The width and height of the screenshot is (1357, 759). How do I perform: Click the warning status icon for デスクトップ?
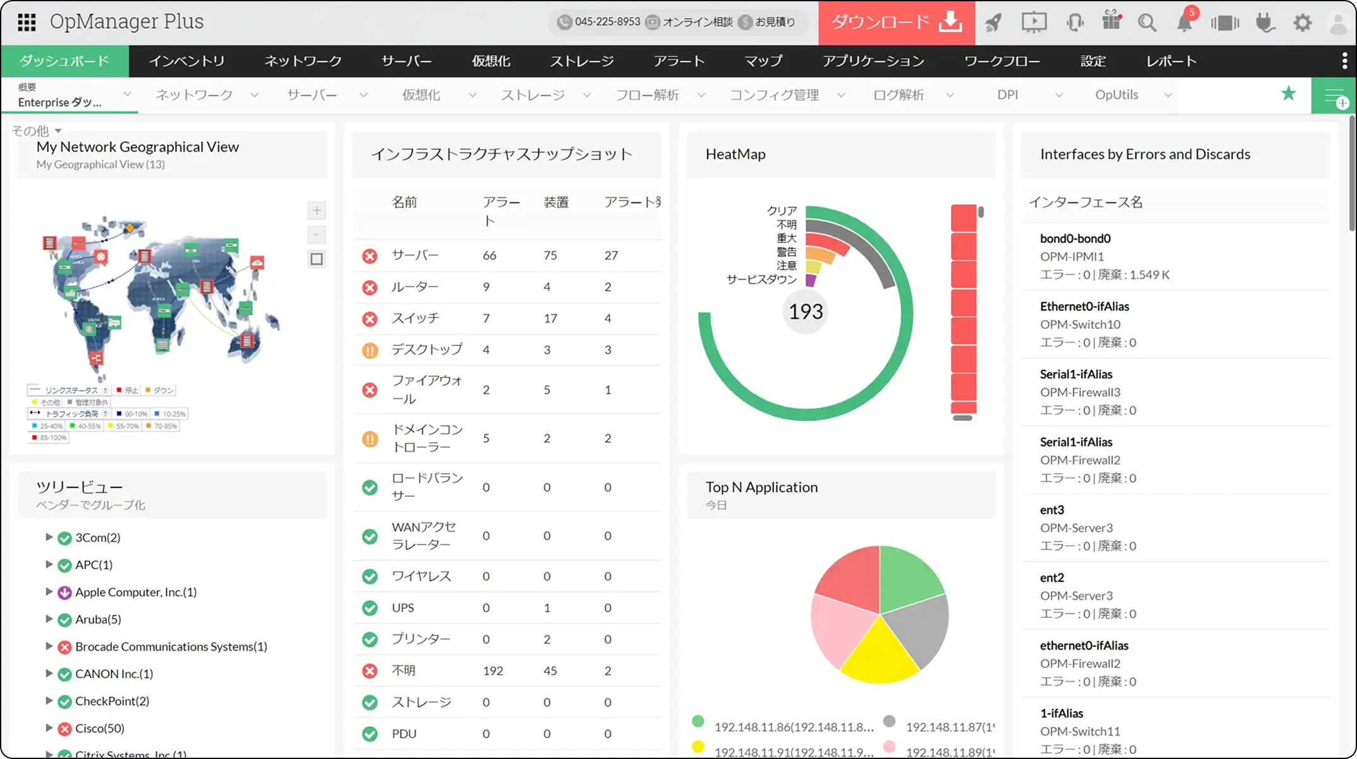pos(370,350)
